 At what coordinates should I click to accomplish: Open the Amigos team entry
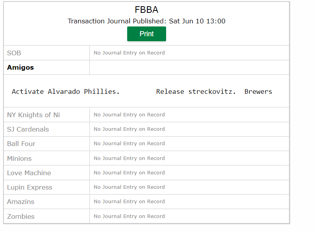click(20, 67)
